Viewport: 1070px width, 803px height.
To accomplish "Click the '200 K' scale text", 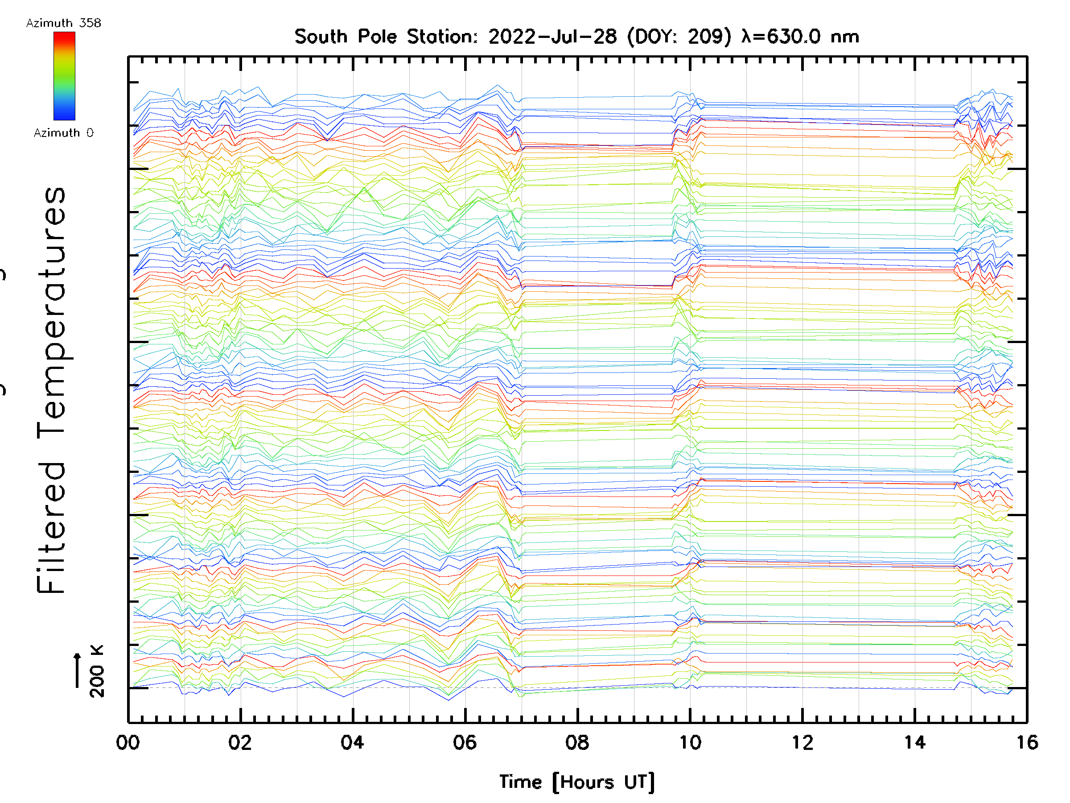I will click(97, 671).
